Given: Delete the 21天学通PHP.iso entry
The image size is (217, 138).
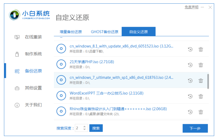Looking at the screenshot, I should [x=201, y=65].
